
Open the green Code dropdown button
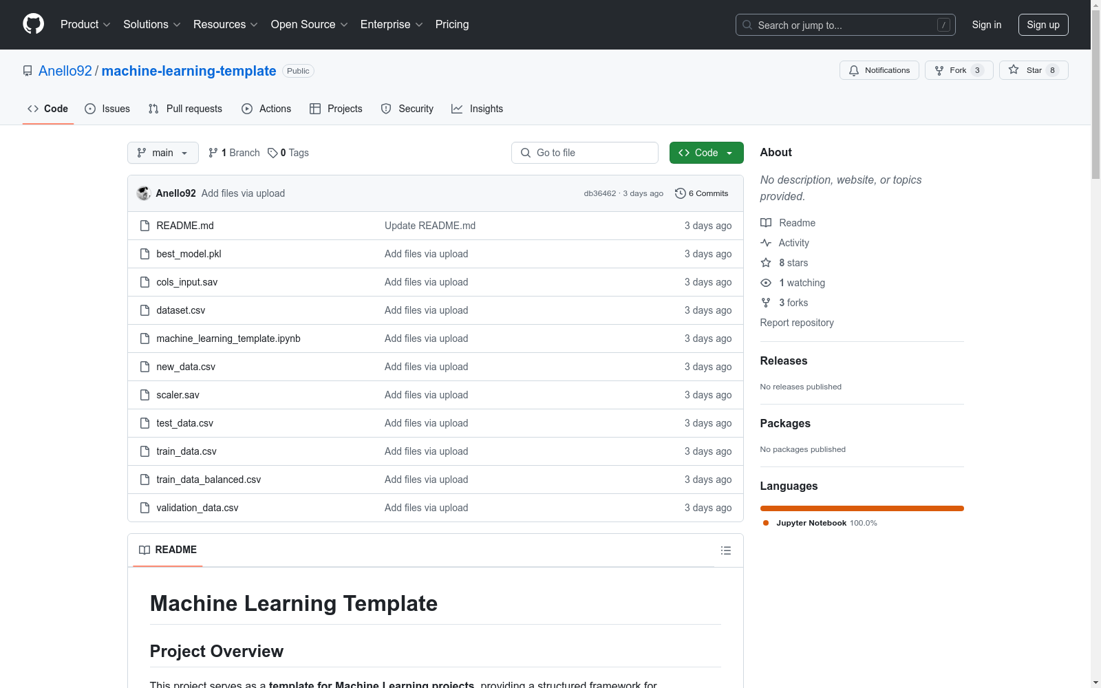706,153
